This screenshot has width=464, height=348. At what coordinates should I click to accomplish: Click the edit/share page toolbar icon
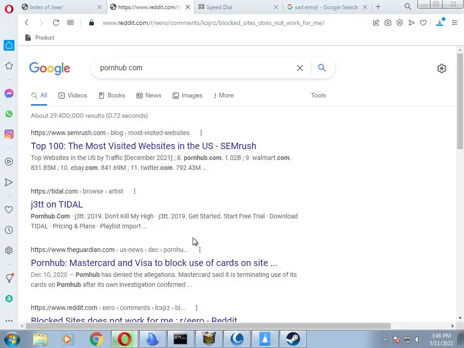(x=376, y=23)
